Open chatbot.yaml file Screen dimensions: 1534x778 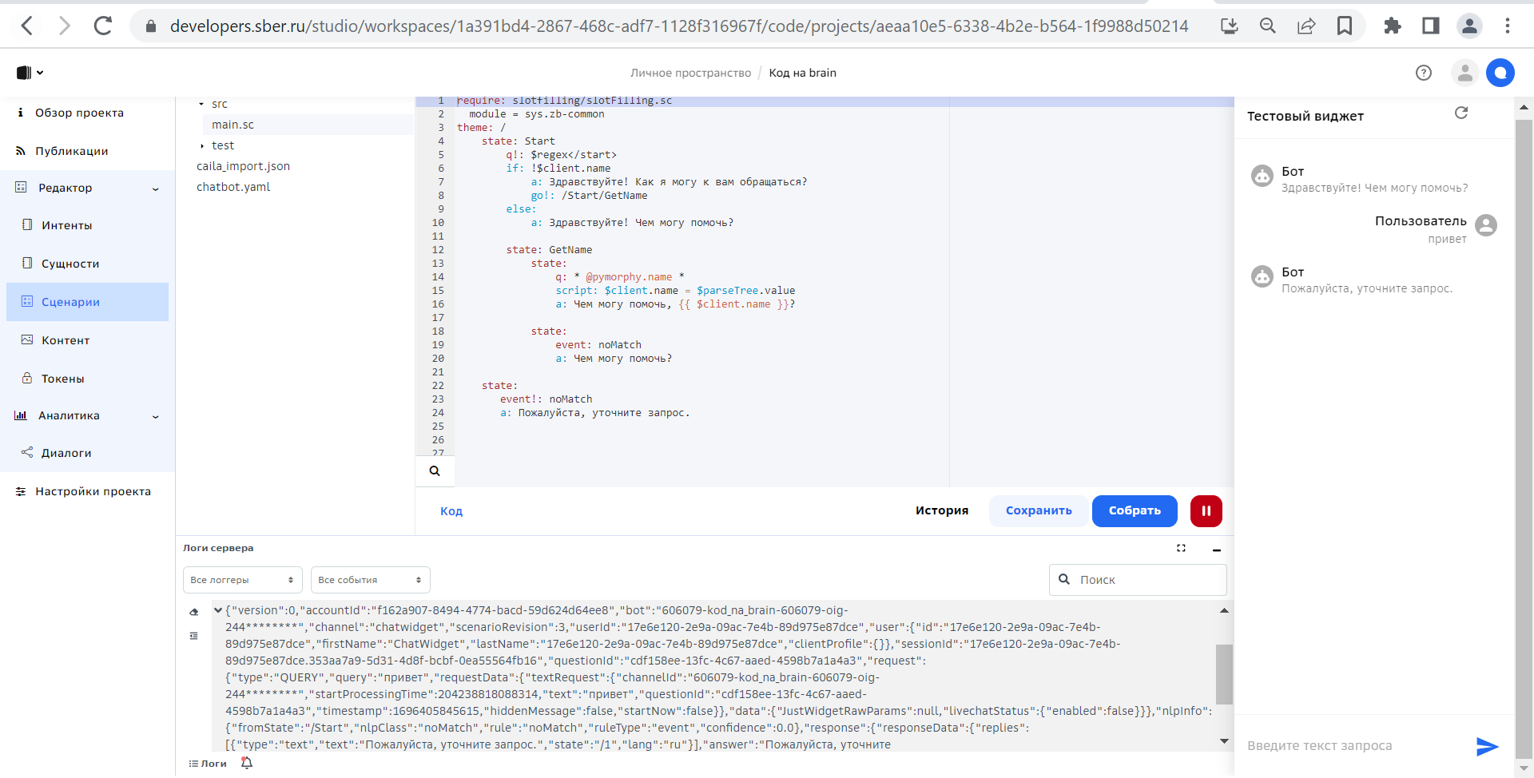click(x=233, y=187)
